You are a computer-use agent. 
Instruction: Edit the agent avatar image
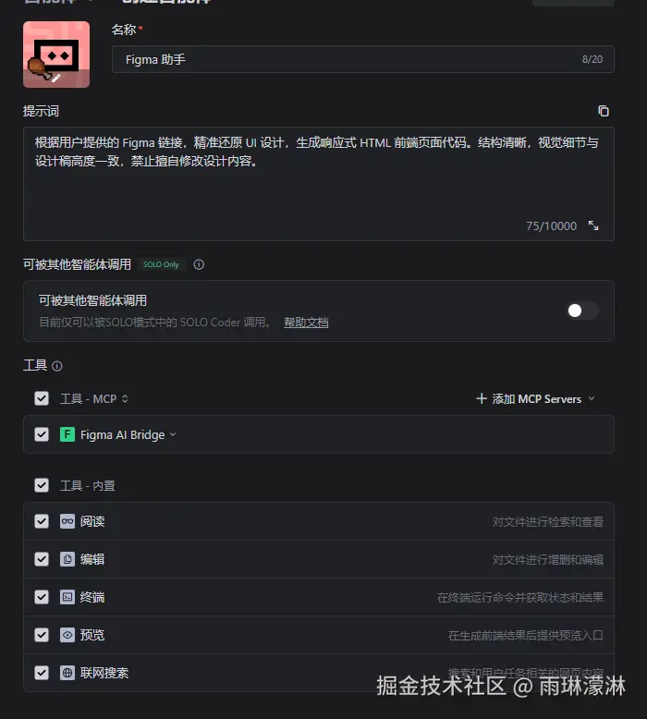pyautogui.click(x=56, y=55)
